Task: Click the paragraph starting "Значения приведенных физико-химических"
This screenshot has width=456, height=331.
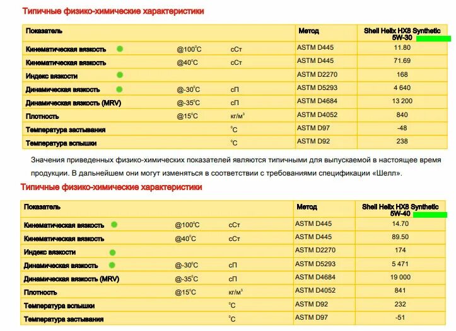Action: [x=236, y=167]
